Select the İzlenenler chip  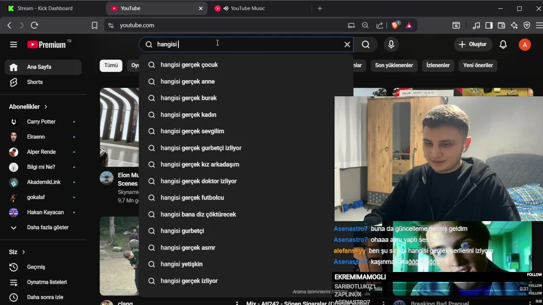[x=438, y=65]
